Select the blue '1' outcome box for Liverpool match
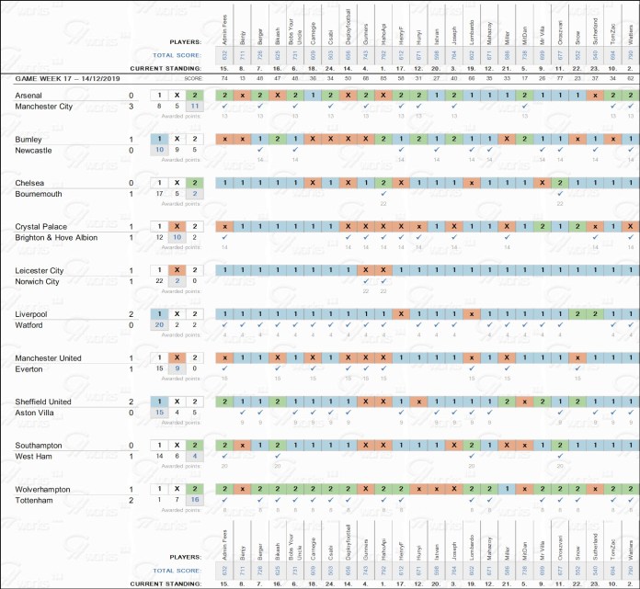This screenshot has width=640, height=589. pyautogui.click(x=159, y=313)
